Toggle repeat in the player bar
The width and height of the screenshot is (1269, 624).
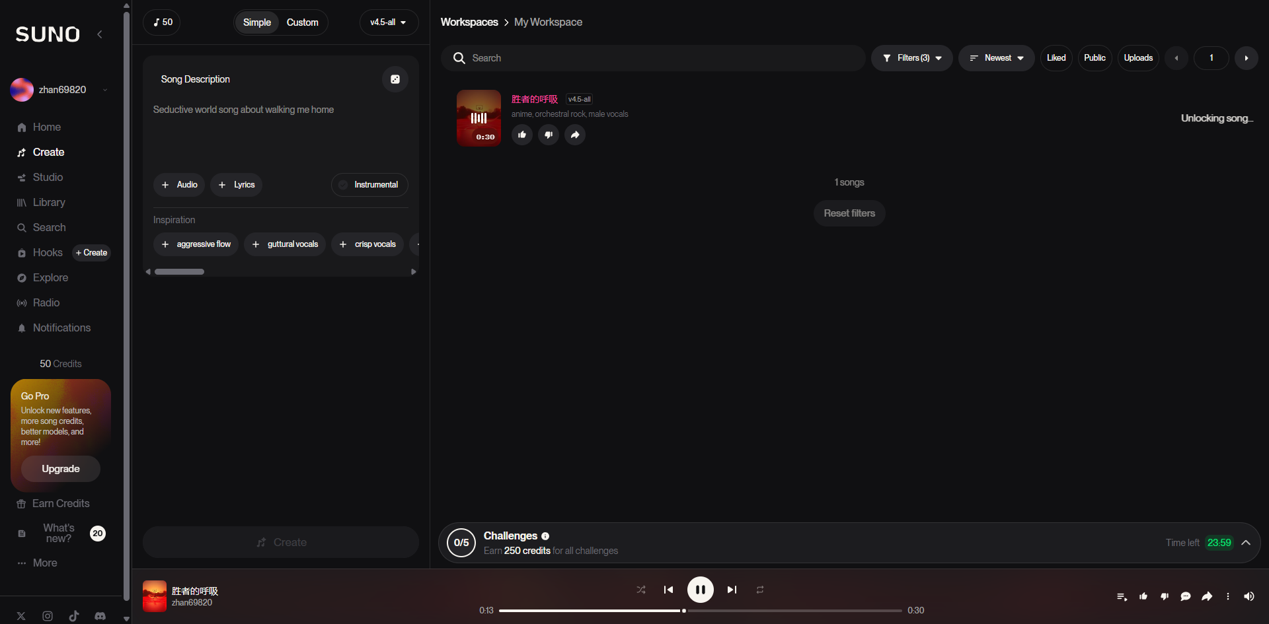tap(760, 590)
